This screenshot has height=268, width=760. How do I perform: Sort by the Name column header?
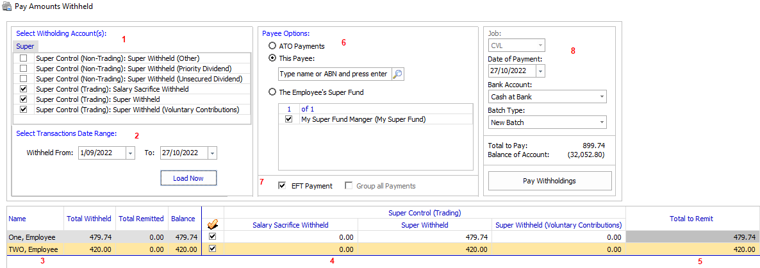pos(17,219)
